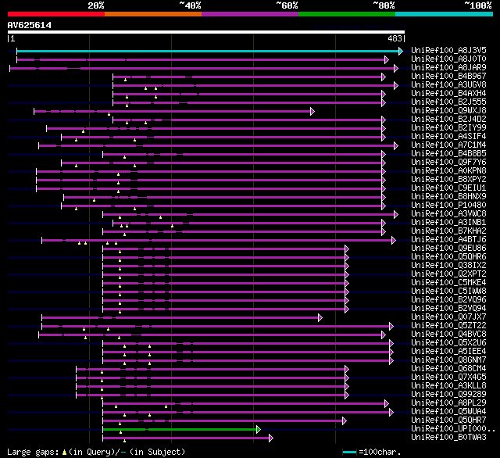Click the arrowhead ending the UniRef100_A8PL29 alignment
The width and height of the screenshot is (500, 458).
(387, 404)
